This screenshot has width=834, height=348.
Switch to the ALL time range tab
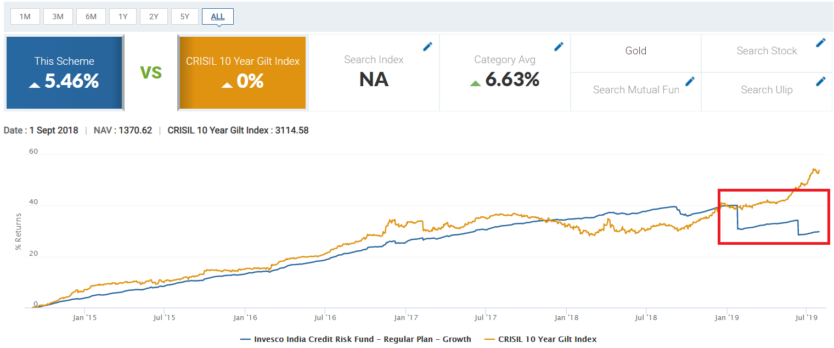217,16
